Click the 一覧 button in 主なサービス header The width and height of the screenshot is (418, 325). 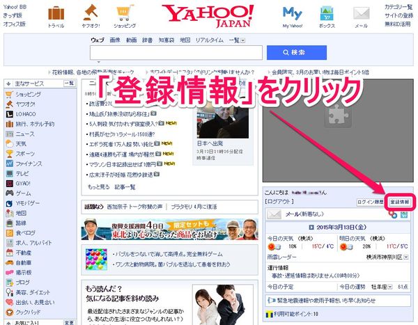[x=69, y=84]
